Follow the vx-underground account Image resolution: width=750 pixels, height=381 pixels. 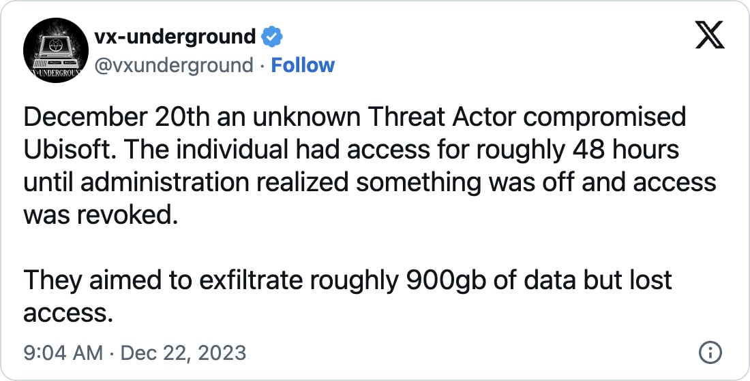click(x=303, y=65)
